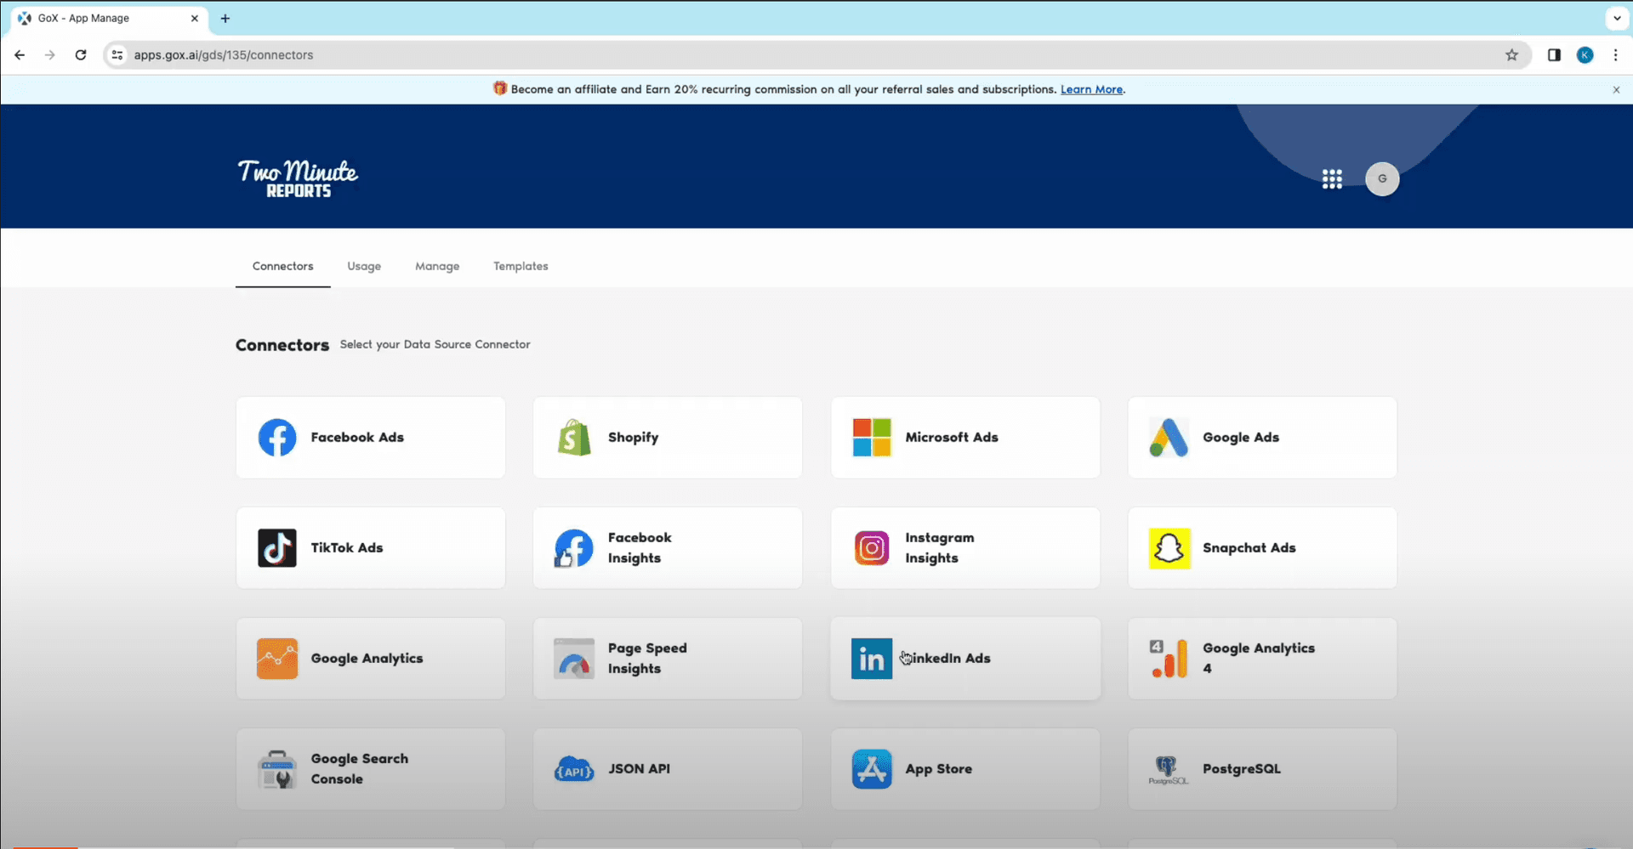Viewport: 1633px width, 849px height.
Task: Open Chrome's three-dot menu
Action: 1615,55
